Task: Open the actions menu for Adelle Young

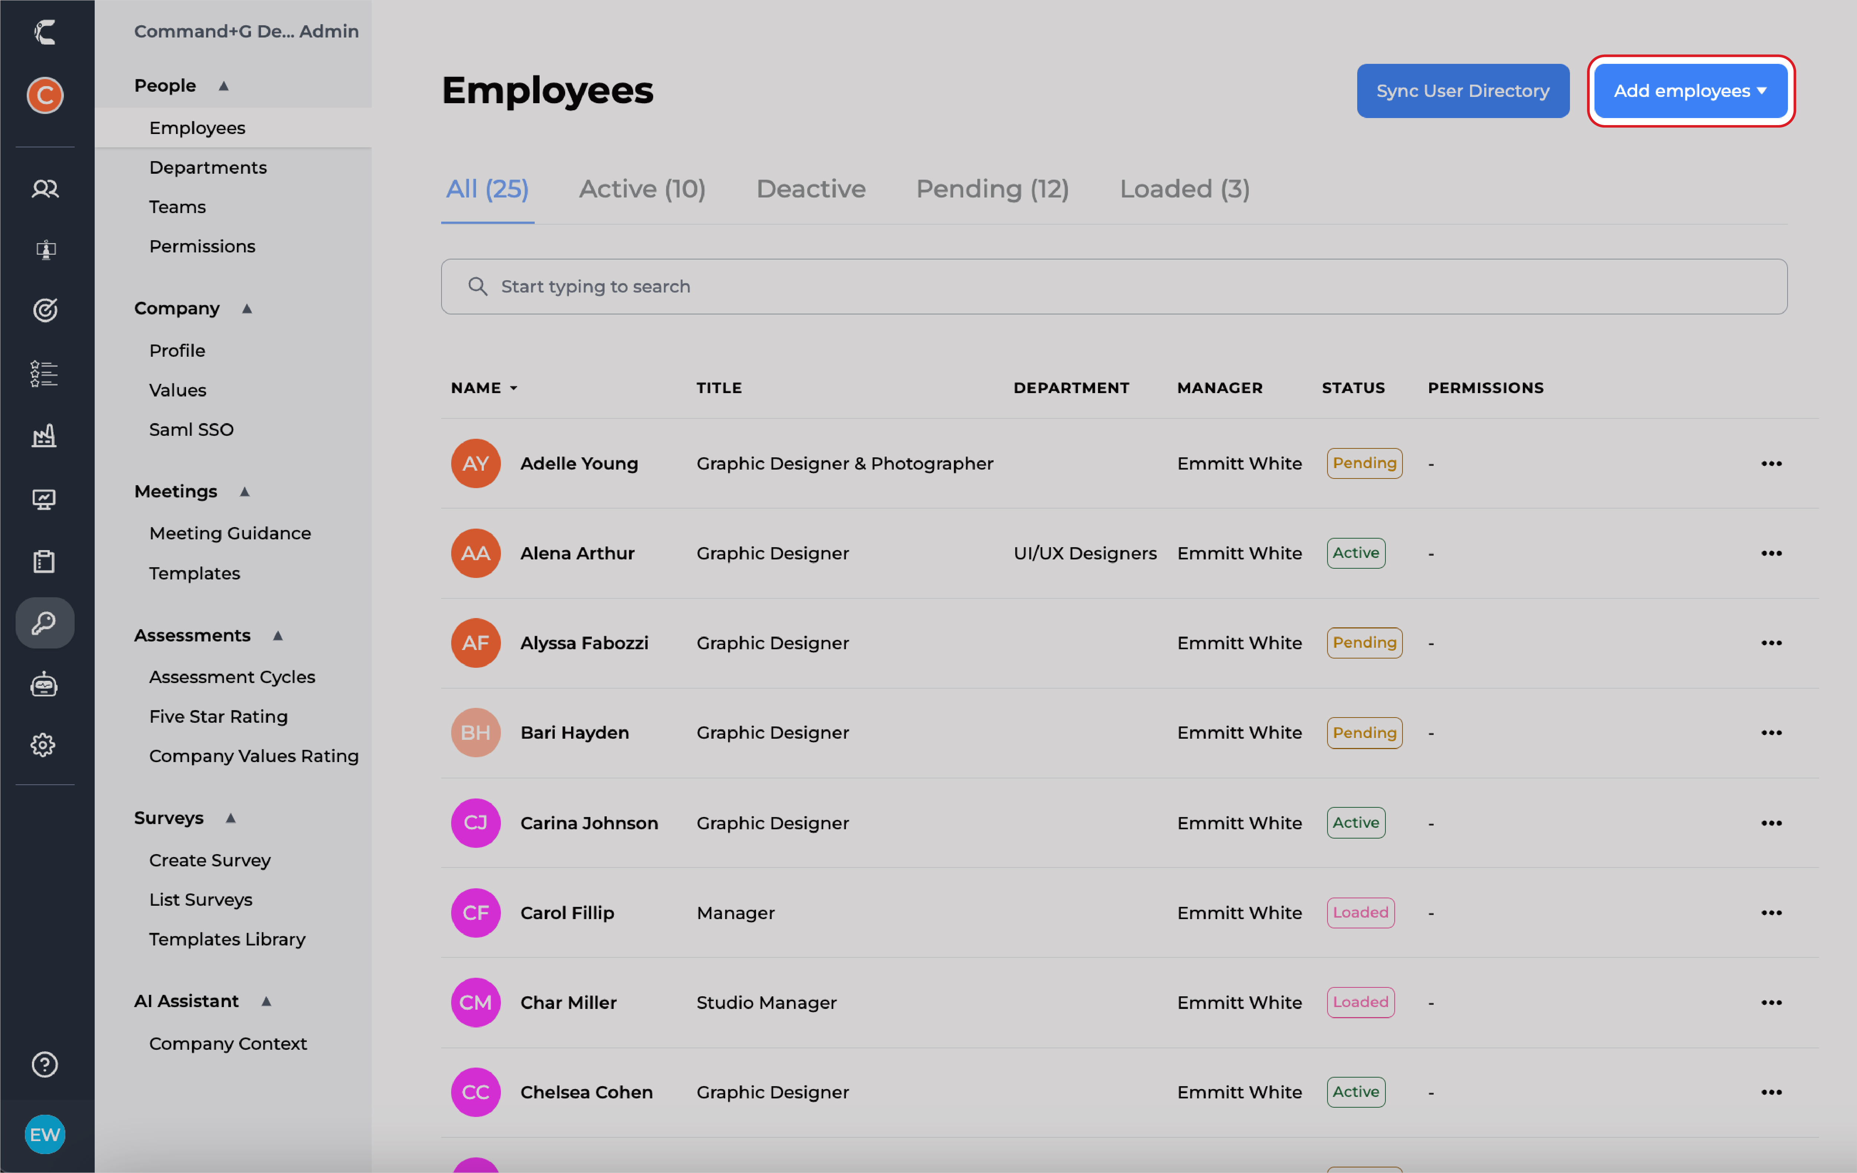Action: click(x=1770, y=463)
